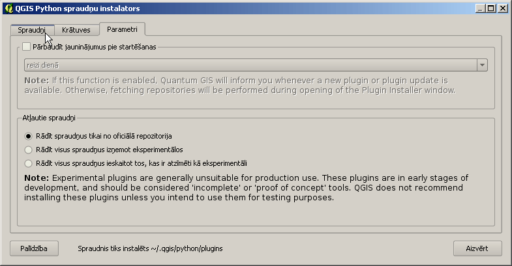Image resolution: width=512 pixels, height=266 pixels.
Task: Click the greyed-out update check note text
Action: [240, 85]
